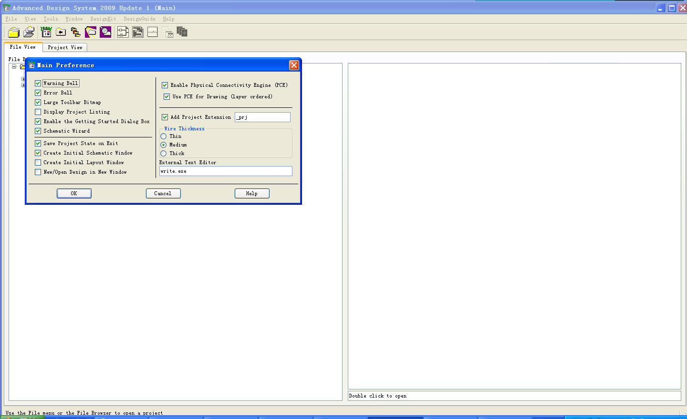Toggle the Warning Bell checkbox
687x419 pixels.
[38, 83]
